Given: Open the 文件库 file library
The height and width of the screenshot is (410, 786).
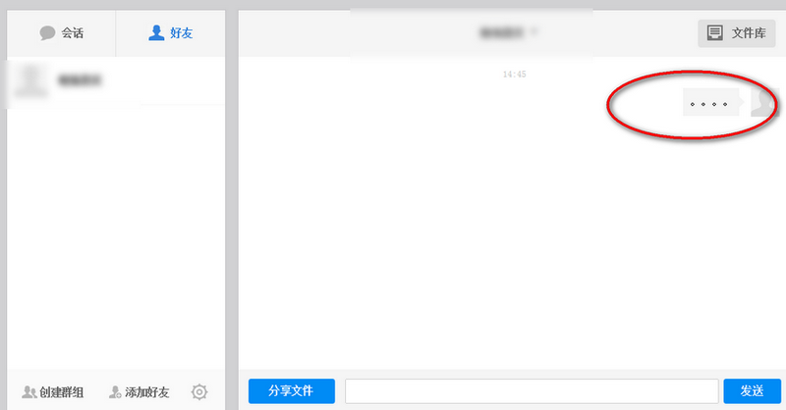Looking at the screenshot, I should pyautogui.click(x=737, y=33).
